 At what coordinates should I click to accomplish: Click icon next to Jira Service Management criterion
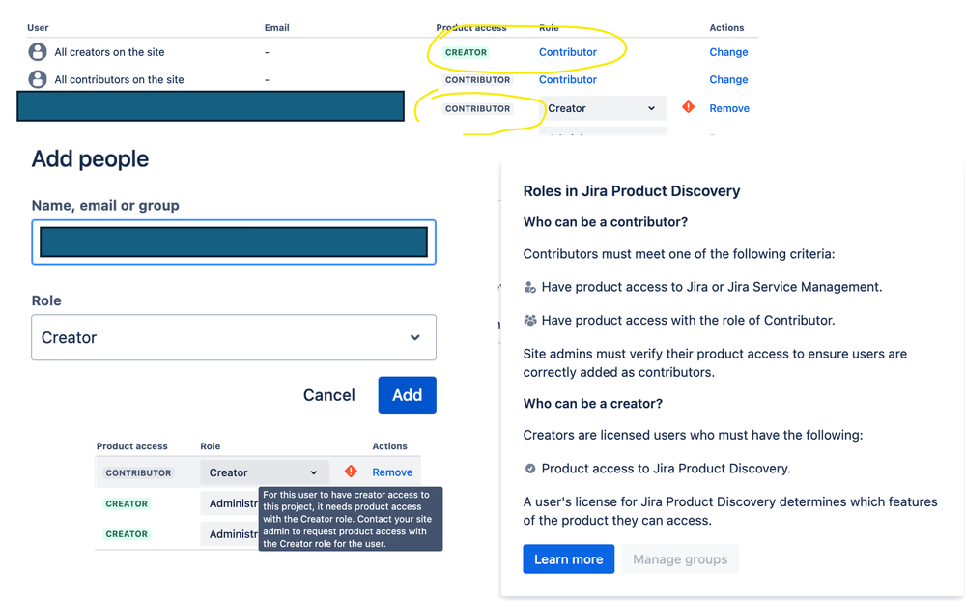point(529,287)
